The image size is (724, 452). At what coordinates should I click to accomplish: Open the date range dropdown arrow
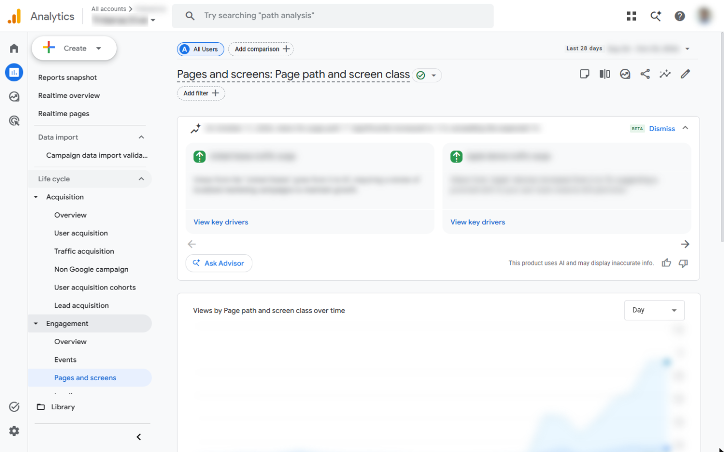click(688, 49)
